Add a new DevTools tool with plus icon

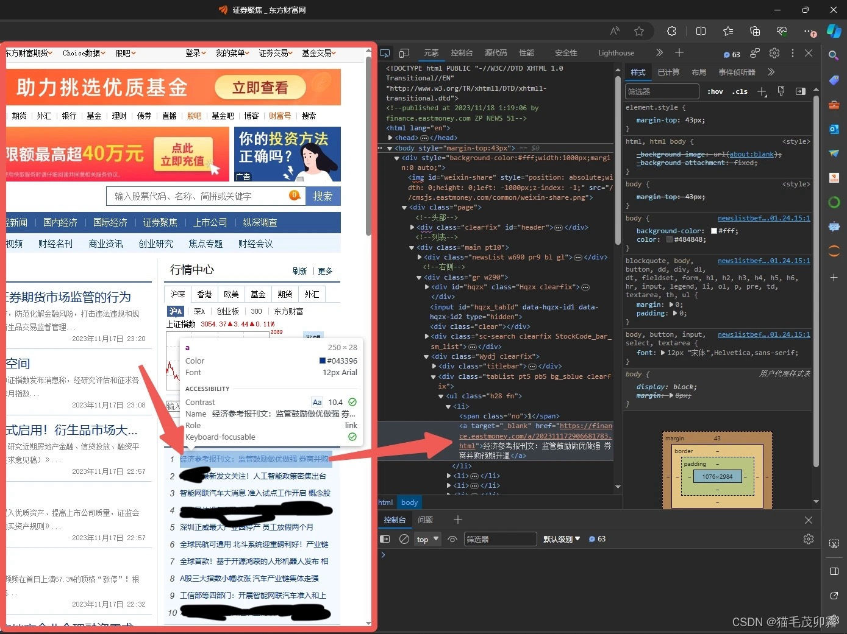pos(679,53)
